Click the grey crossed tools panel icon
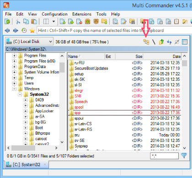Screen dimensions: 192x178 pos(177,42)
